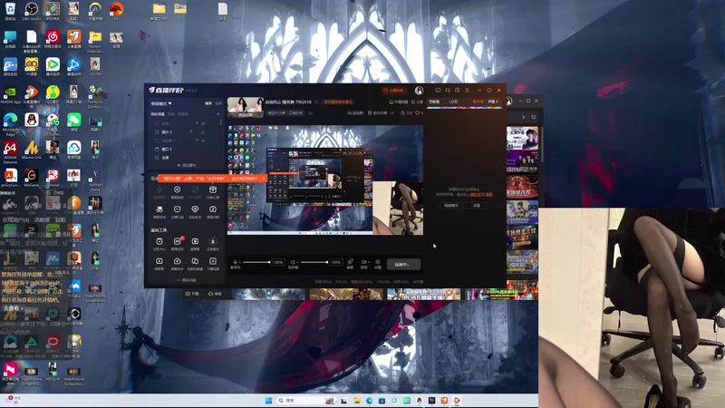Open the download-style icon tool in basic tools
This screenshot has width=725, height=408.
click(213, 263)
